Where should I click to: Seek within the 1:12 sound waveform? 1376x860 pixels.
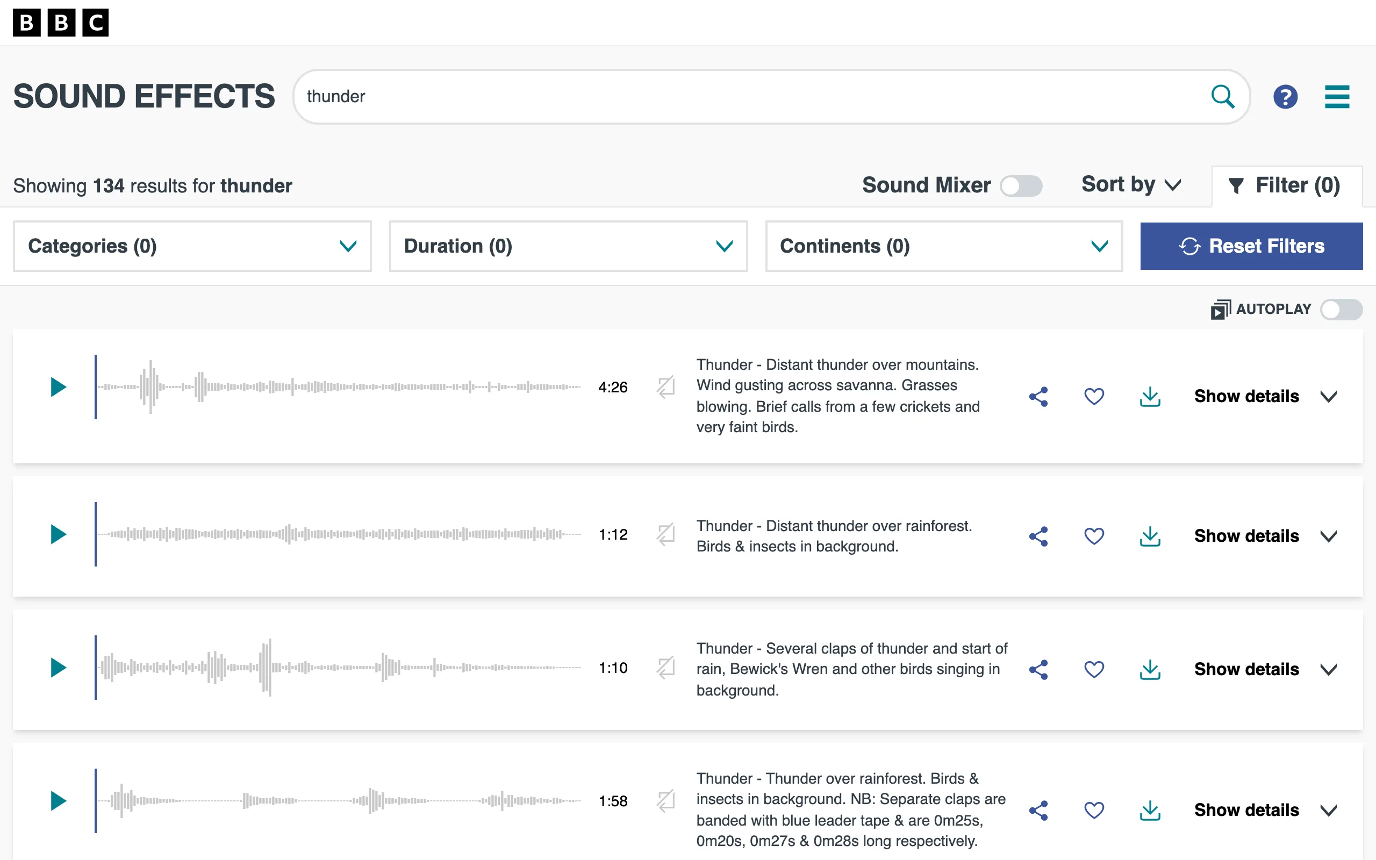click(338, 535)
